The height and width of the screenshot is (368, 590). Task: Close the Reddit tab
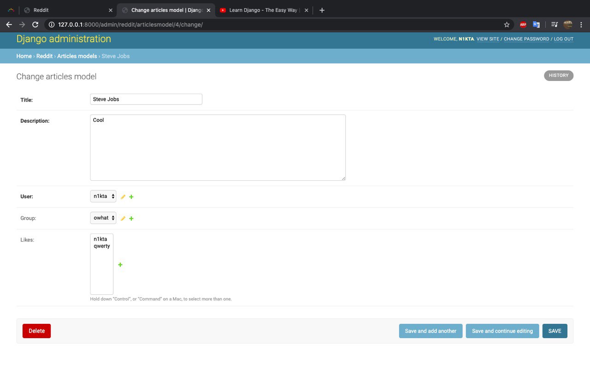point(110,10)
